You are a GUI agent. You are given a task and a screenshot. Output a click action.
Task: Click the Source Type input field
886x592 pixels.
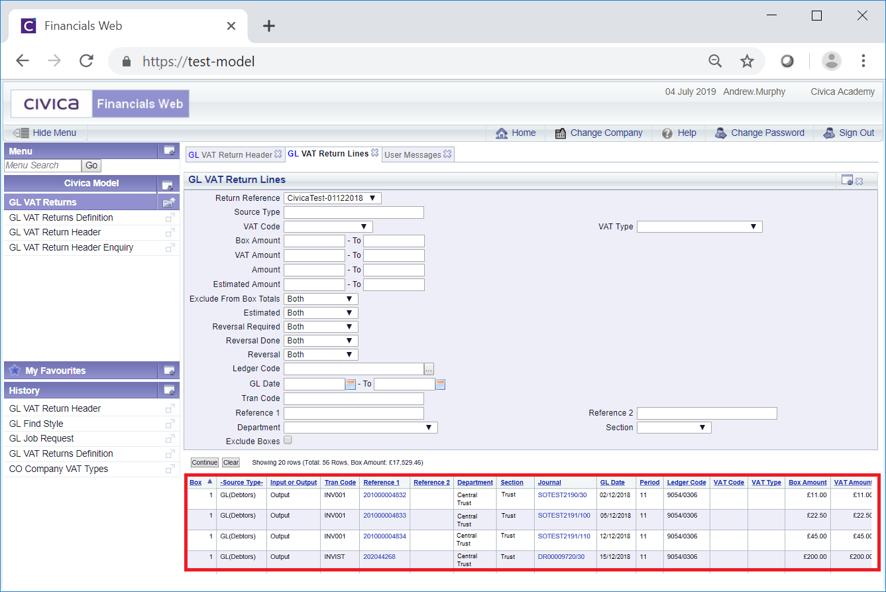(x=354, y=213)
